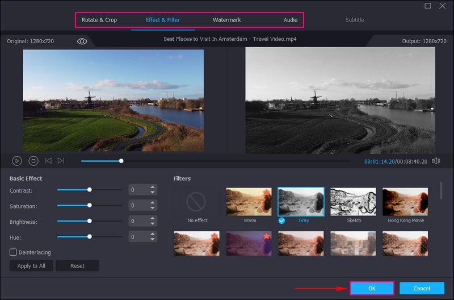
Task: Skip to the next frame icon
Action: click(x=61, y=161)
